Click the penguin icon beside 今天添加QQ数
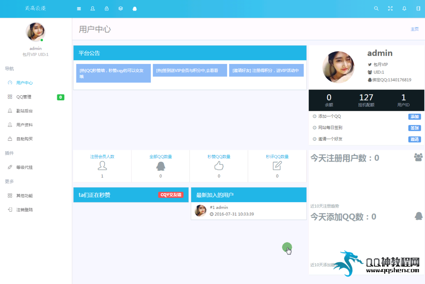This screenshot has width=425, height=284. click(419, 216)
